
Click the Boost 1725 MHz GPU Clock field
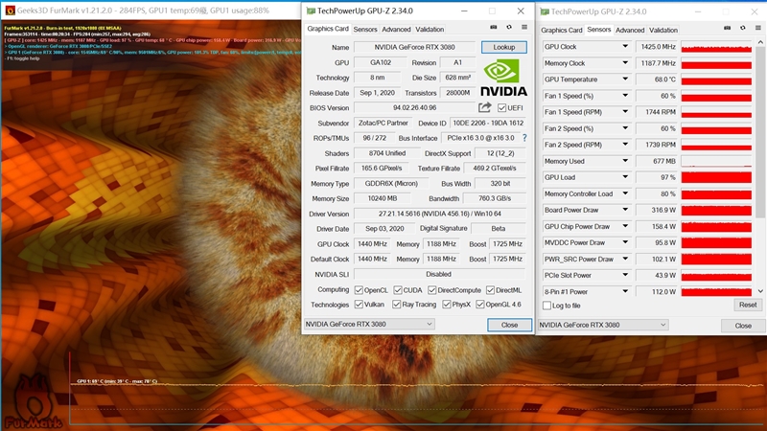click(507, 243)
